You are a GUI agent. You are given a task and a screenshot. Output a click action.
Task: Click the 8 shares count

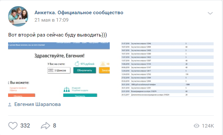point(55,126)
